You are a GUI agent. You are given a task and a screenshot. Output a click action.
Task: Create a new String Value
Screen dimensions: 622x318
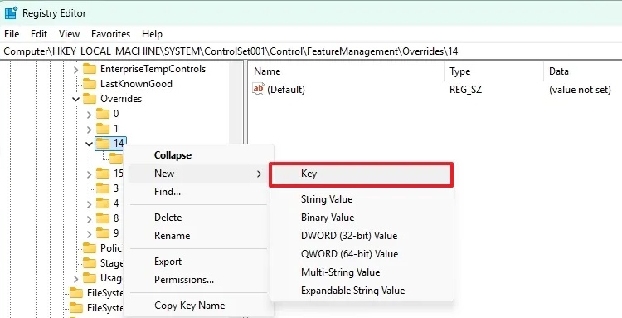tap(361, 199)
